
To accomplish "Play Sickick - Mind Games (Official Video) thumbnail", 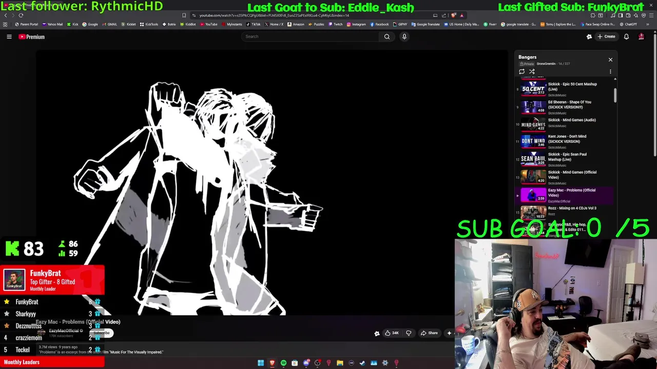I will (x=533, y=177).
